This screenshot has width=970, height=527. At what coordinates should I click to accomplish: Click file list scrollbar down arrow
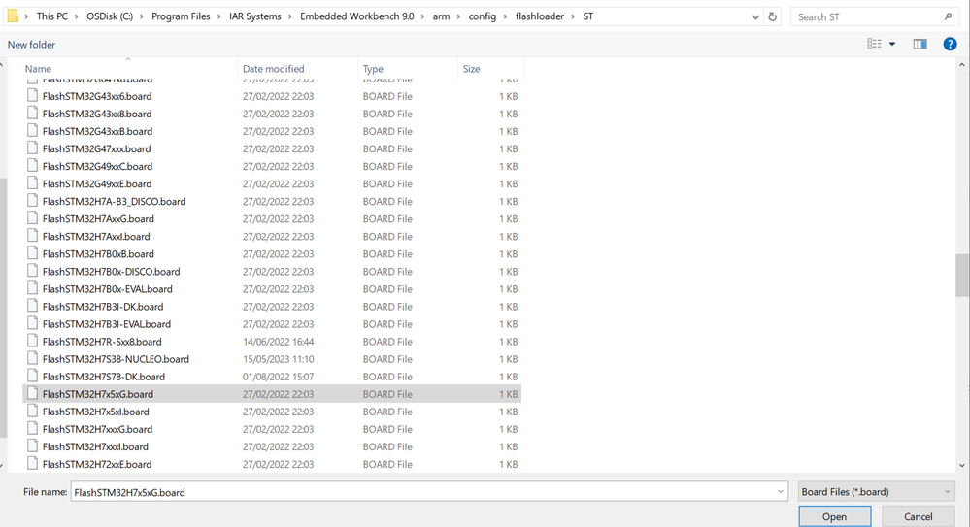(962, 465)
